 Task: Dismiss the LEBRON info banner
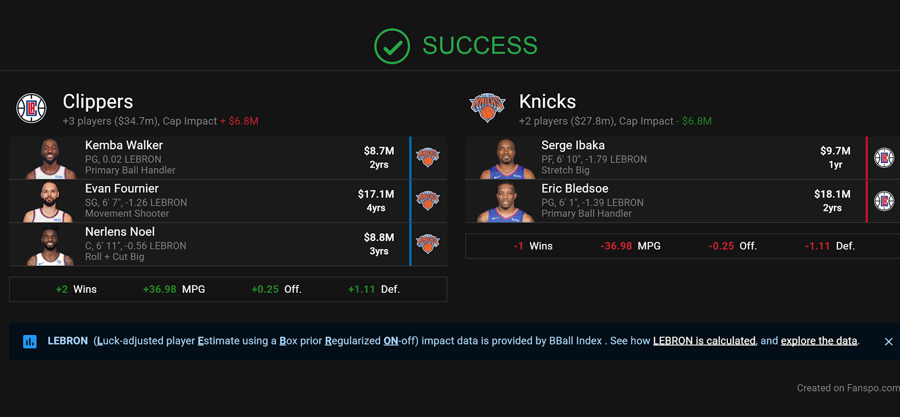(x=889, y=342)
